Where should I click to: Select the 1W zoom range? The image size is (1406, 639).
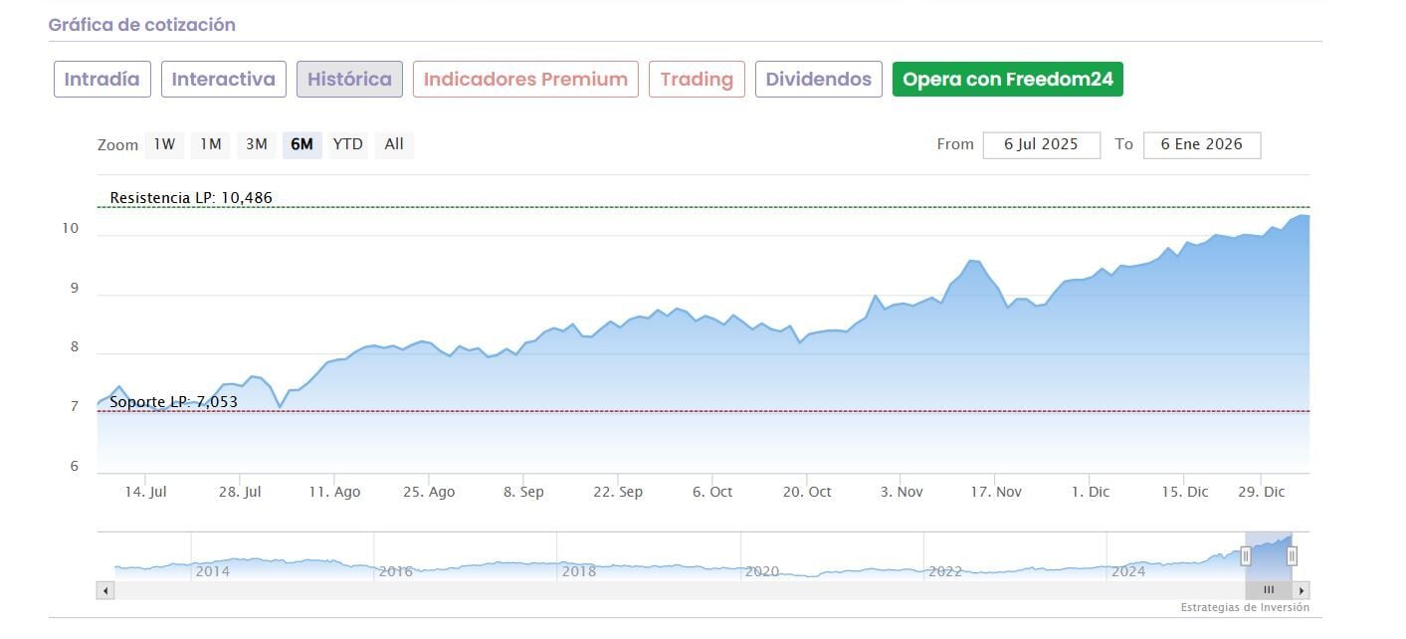coord(164,144)
